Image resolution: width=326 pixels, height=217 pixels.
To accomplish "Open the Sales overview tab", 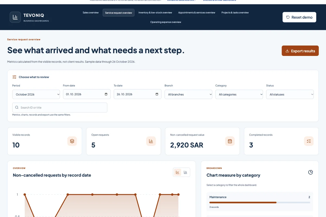I will pos(91,12).
